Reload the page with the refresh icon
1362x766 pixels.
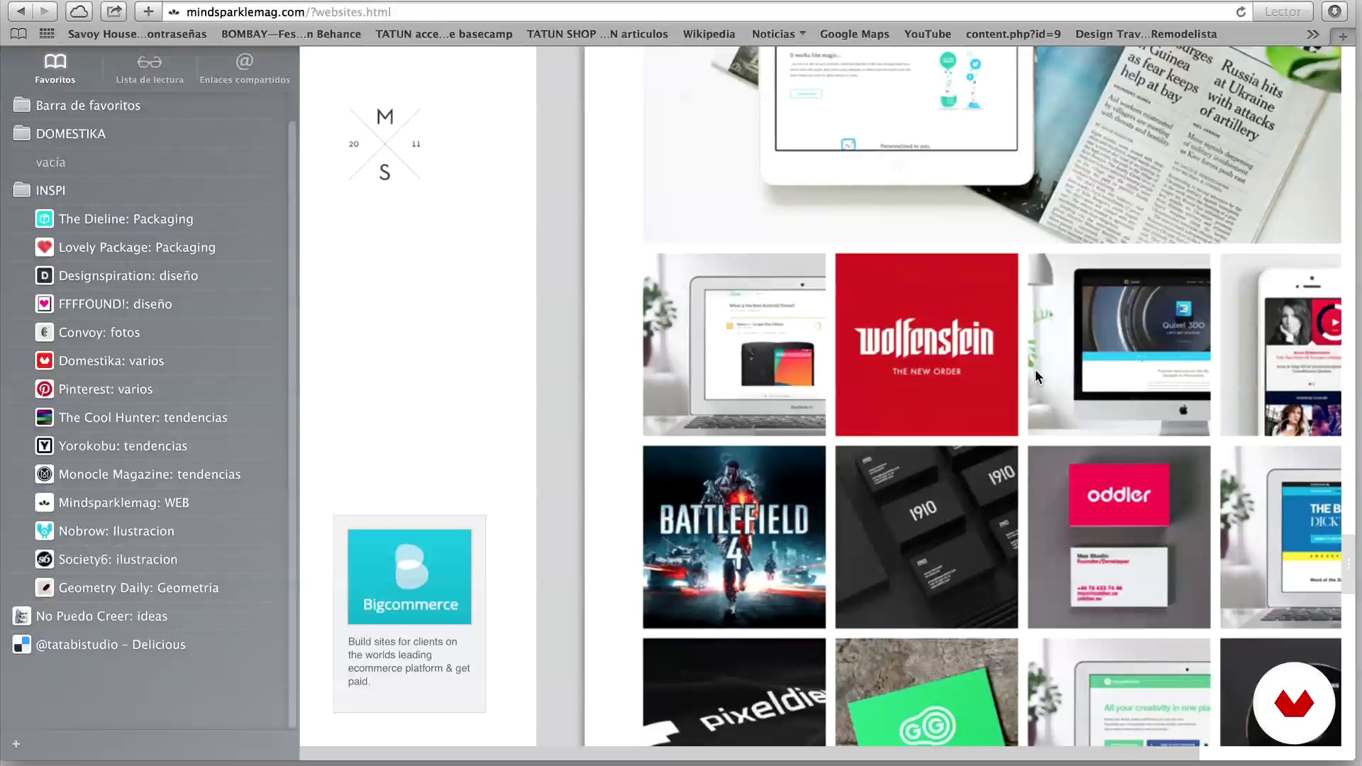[x=1241, y=12]
